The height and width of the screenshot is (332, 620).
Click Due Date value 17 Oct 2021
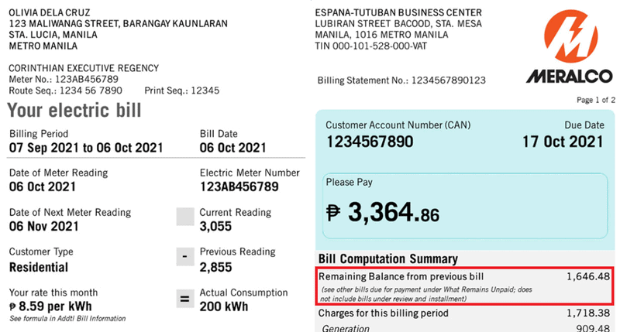563,142
